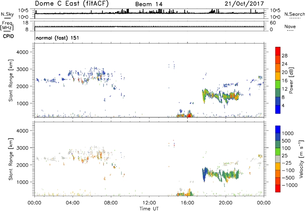This screenshot has width=305, height=211.
Task: Click 'normal (fast) 151' mode text
Action: pyautogui.click(x=58, y=38)
